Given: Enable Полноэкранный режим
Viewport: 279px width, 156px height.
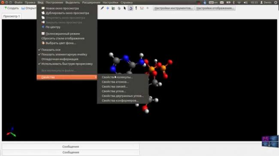Looking at the screenshot, I should [x=67, y=34].
